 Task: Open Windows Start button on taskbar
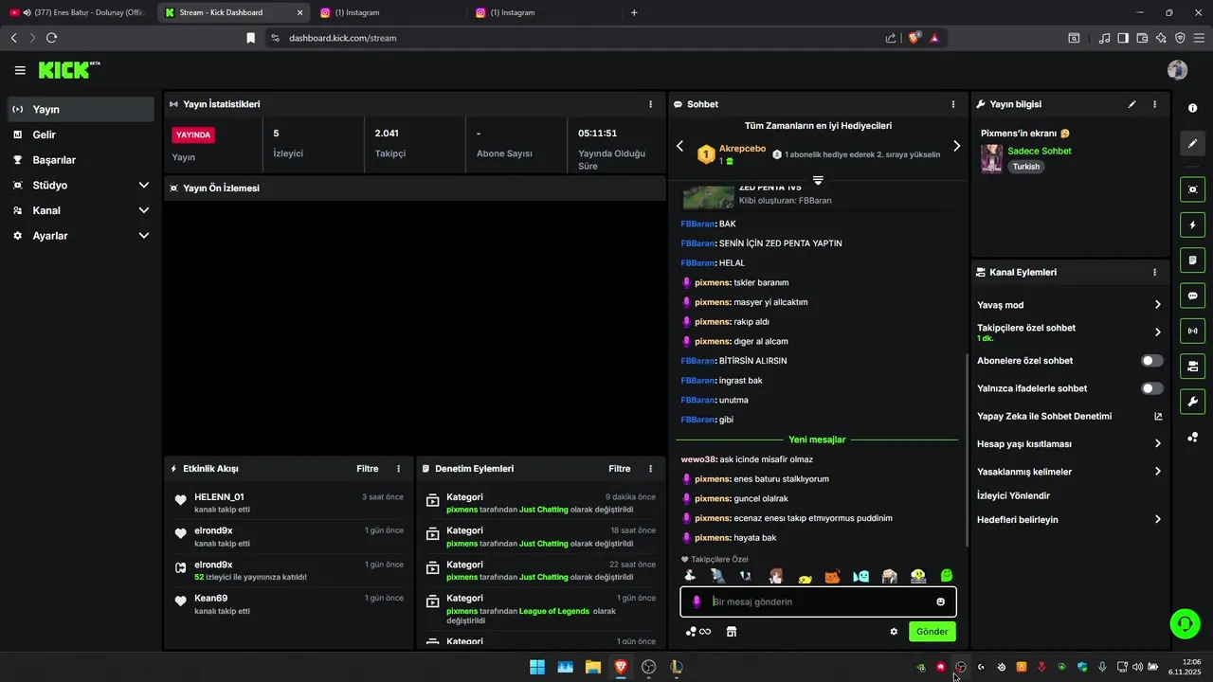coord(537,667)
